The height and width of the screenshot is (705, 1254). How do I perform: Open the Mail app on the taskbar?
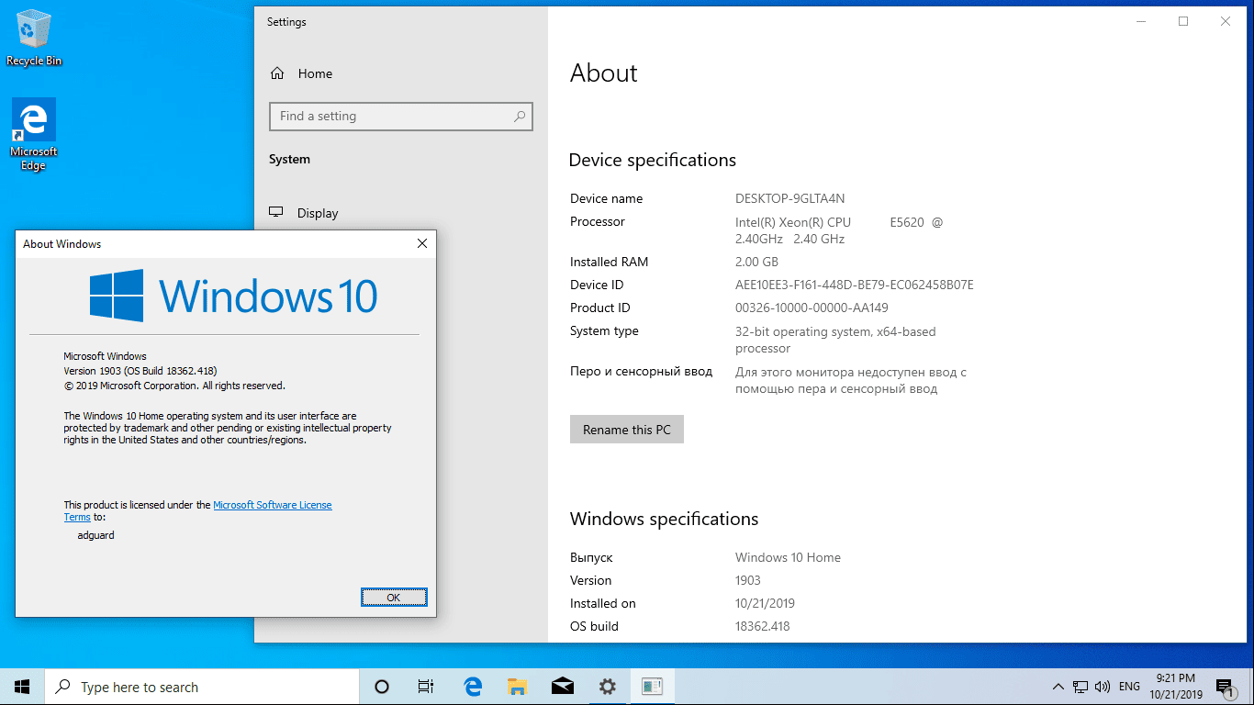coord(563,687)
